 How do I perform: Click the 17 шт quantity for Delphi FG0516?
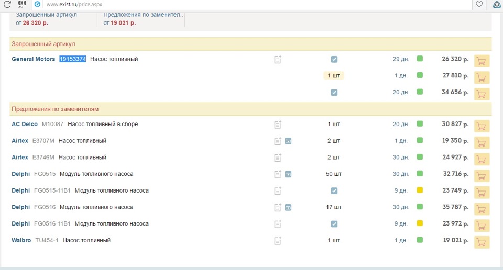tap(334, 207)
